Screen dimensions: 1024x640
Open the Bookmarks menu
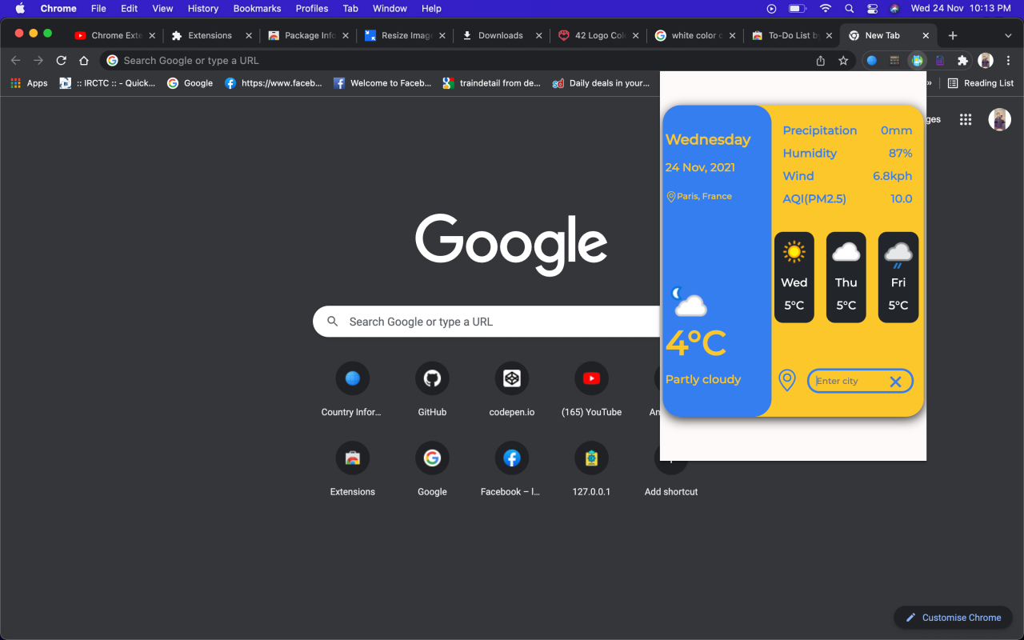[x=257, y=8]
